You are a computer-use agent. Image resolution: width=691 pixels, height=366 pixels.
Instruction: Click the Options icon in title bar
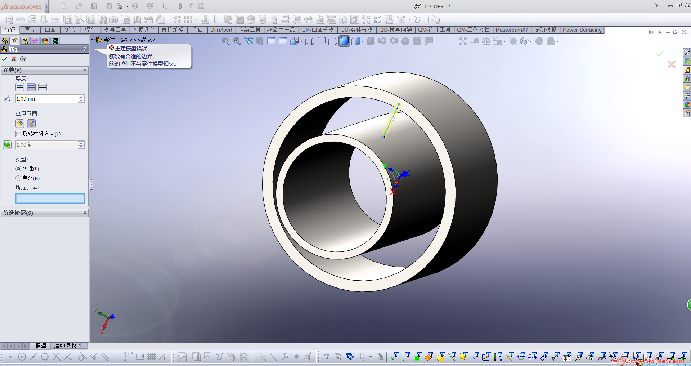(201, 6)
